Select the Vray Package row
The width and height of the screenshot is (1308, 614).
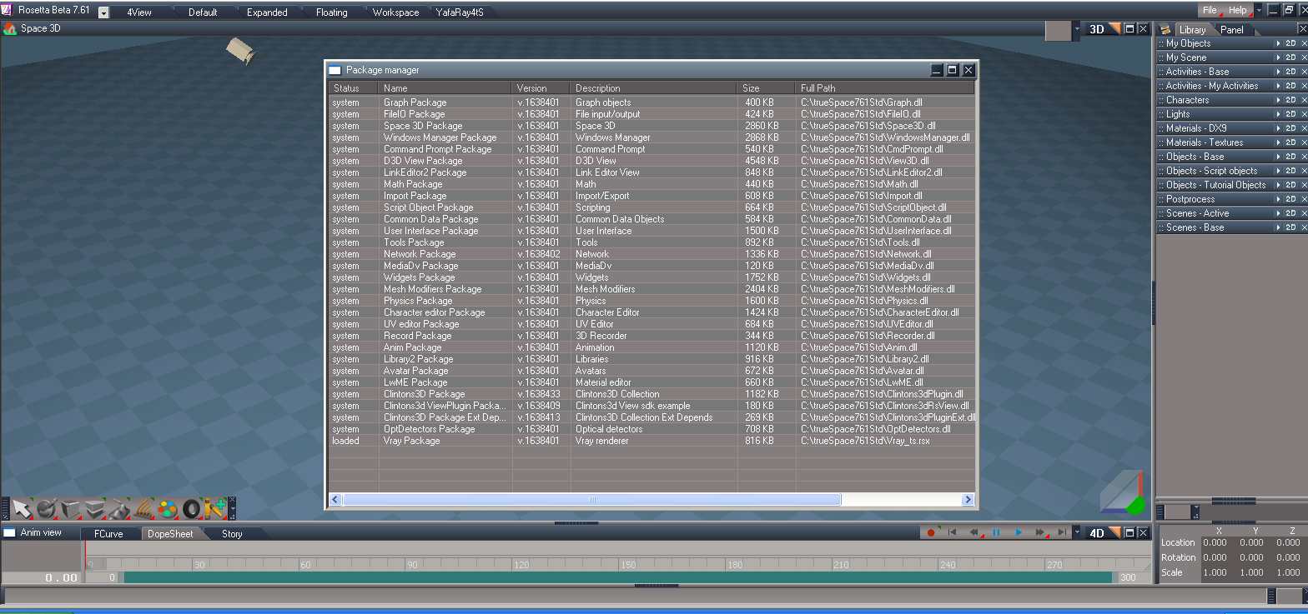coord(651,441)
